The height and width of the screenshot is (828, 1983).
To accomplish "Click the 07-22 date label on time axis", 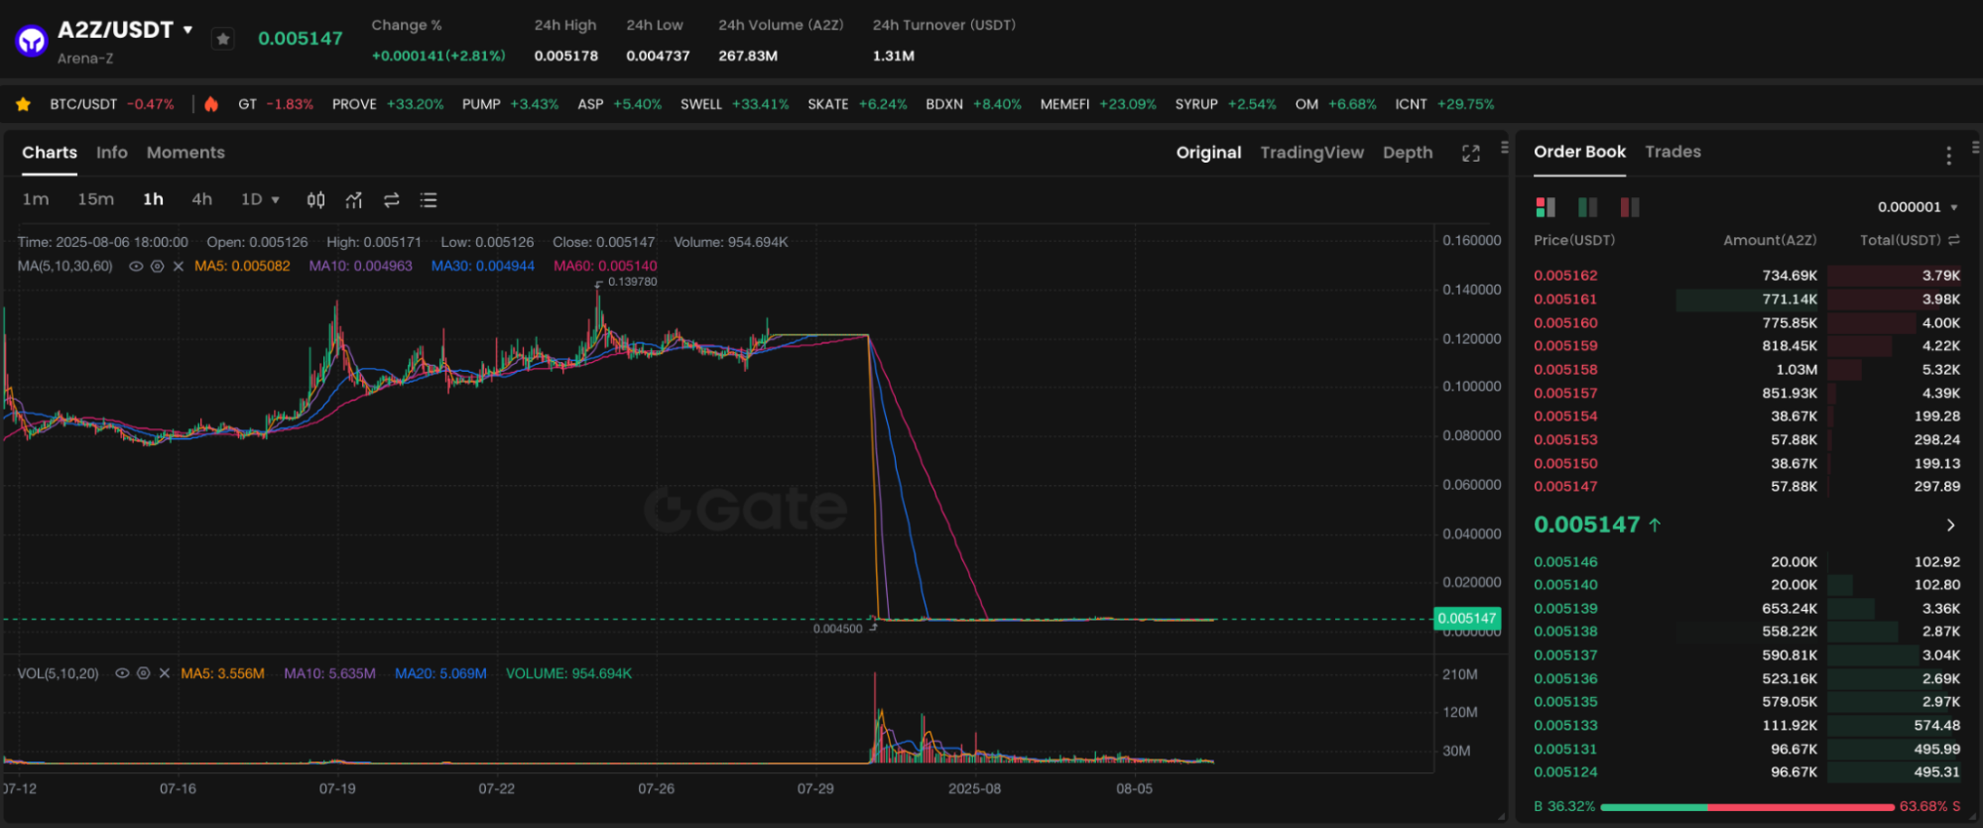I will (496, 789).
